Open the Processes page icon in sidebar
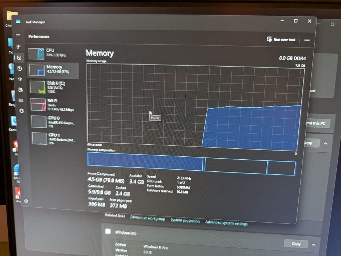Viewport: 341px width, 256px height. point(19,47)
